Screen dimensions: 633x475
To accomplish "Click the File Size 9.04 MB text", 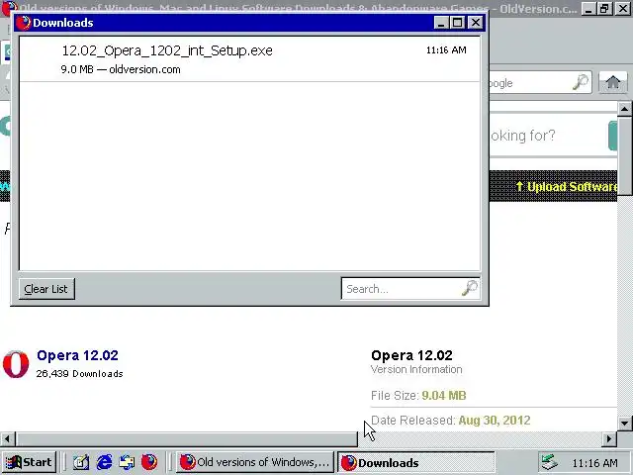I will 418,396.
